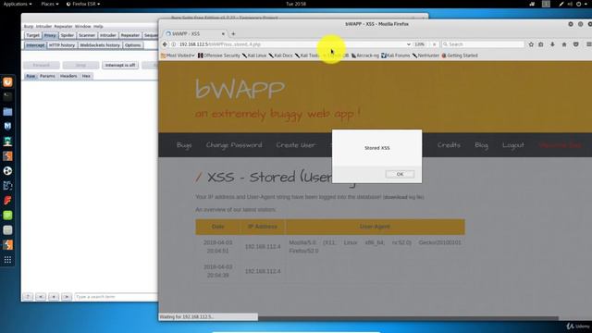592x333 pixels.
Task: Open the Intruder menu in Burp menu bar
Action: click(x=43, y=27)
